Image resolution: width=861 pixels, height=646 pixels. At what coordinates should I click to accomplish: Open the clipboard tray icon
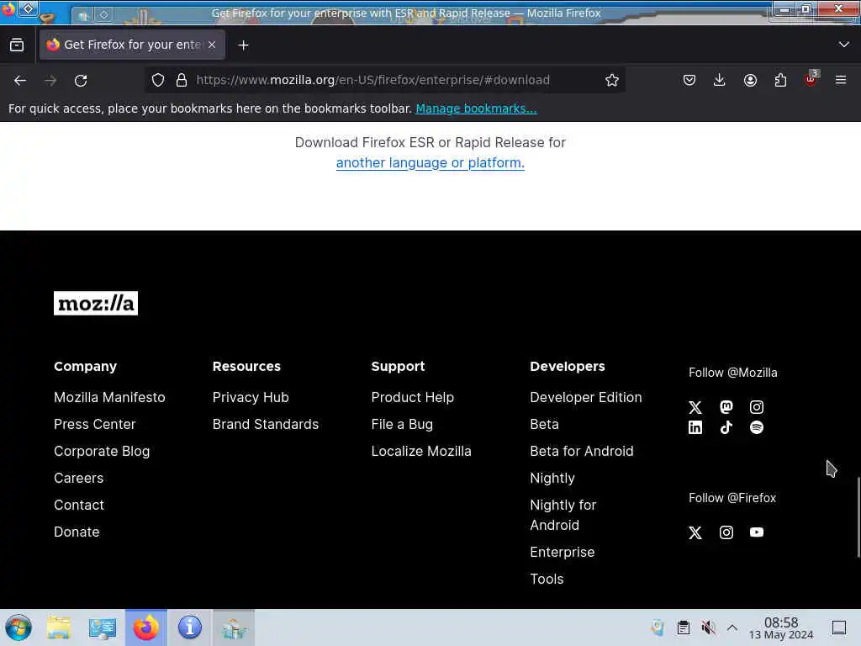[683, 627]
